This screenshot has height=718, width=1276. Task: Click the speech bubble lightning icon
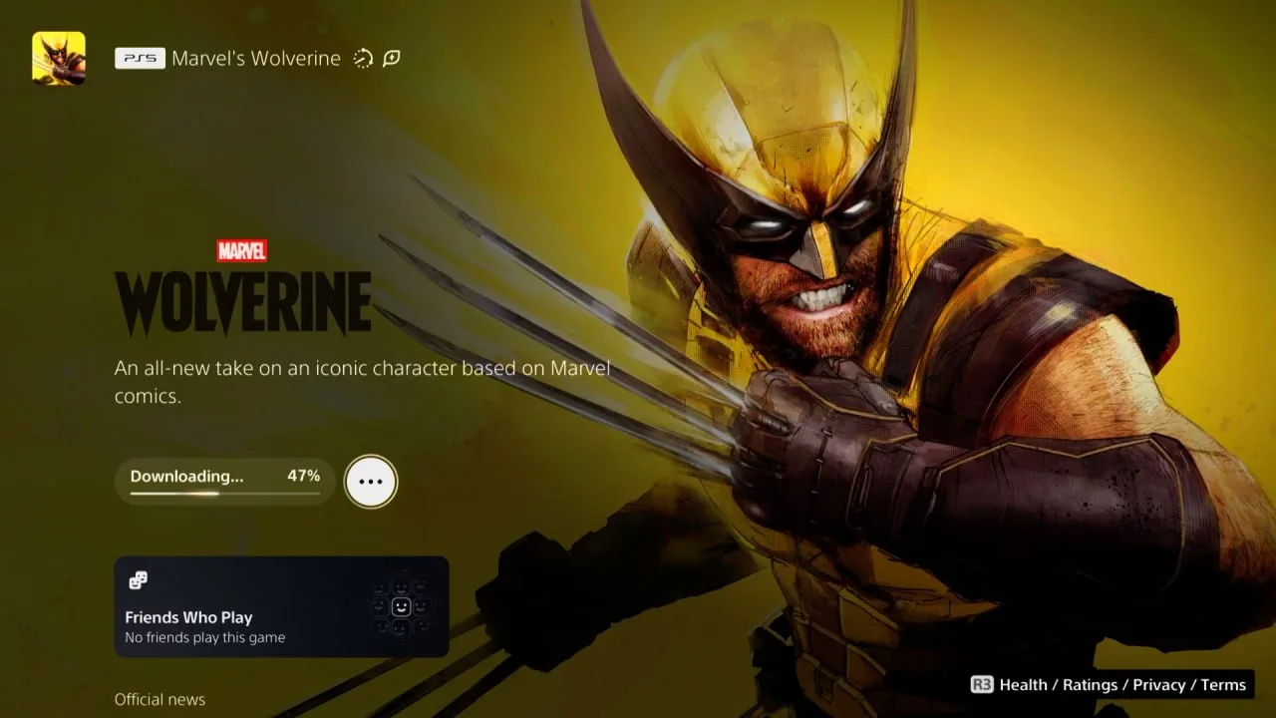coord(392,58)
